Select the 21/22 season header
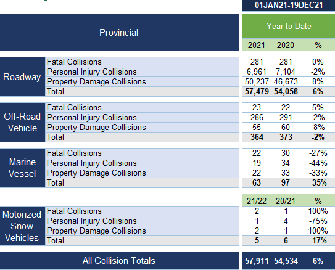Viewport: 335px width, 270px height. coord(257,201)
